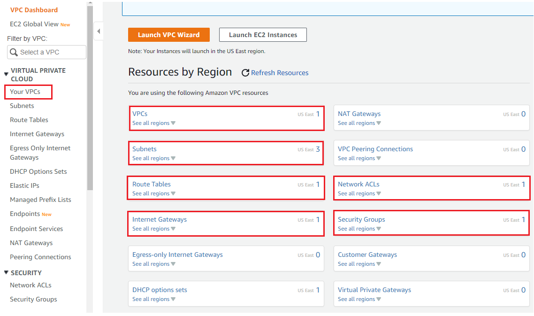
Task: Click the Route Tables US East count
Action: 318,185
